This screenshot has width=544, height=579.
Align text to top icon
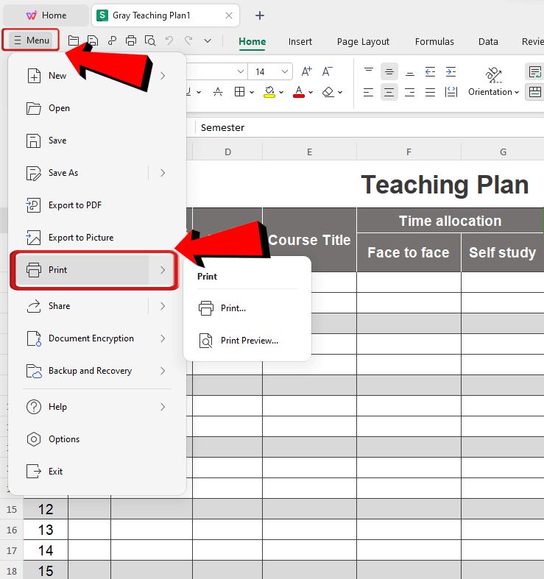click(369, 71)
